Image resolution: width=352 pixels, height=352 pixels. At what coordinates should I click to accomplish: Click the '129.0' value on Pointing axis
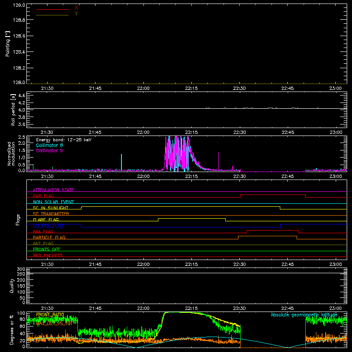pyautogui.click(x=19, y=5)
